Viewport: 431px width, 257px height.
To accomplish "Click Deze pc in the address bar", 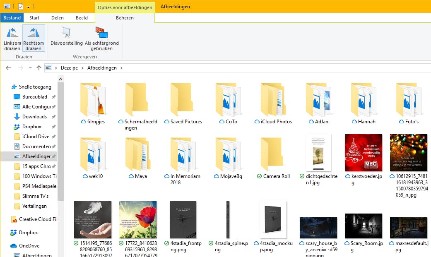I will (69, 68).
